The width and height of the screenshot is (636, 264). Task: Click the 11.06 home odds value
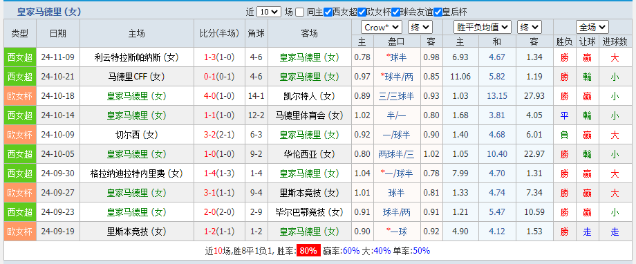click(460, 77)
